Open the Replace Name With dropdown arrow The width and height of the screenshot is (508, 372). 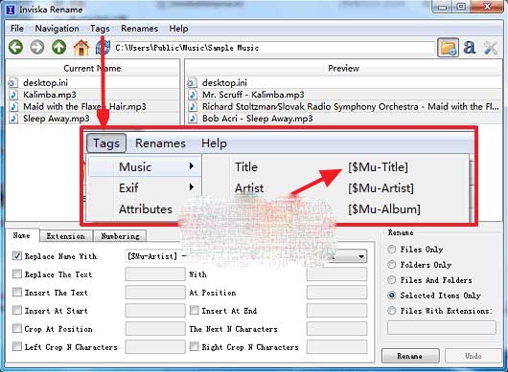tap(361, 256)
